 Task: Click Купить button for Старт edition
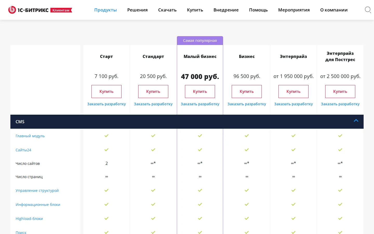pos(106,92)
